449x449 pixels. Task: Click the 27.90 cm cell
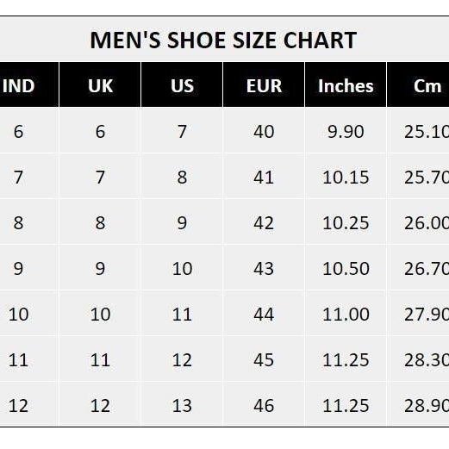(418, 314)
